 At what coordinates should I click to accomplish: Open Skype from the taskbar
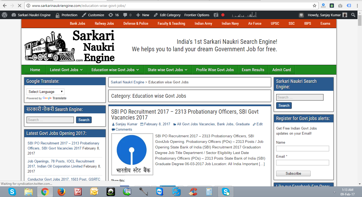(12, 191)
